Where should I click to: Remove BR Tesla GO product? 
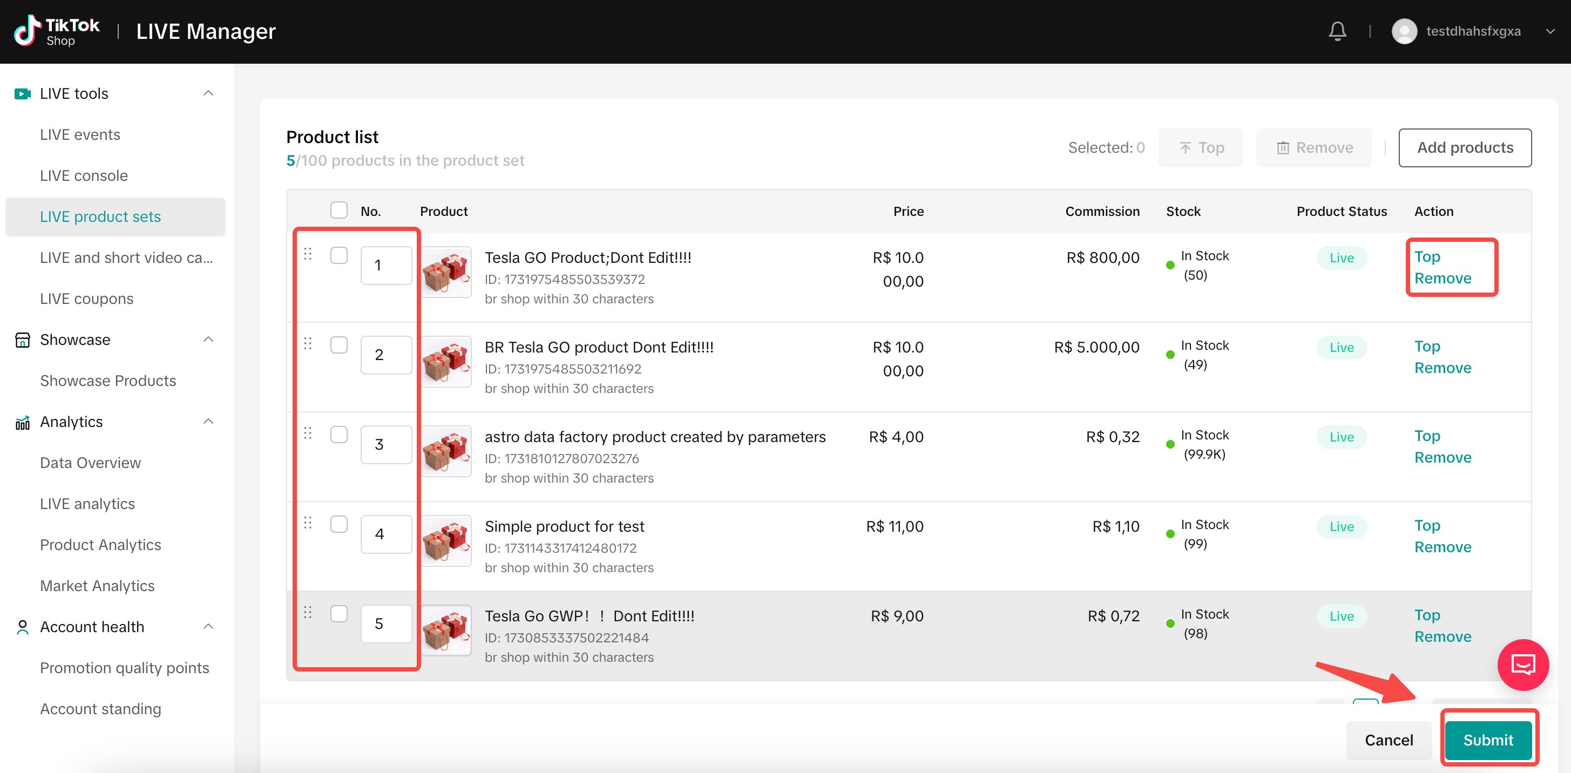(1443, 368)
